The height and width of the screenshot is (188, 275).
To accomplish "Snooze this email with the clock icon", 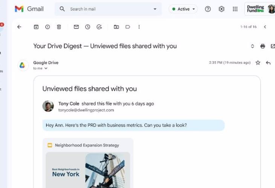I will tap(87, 27).
